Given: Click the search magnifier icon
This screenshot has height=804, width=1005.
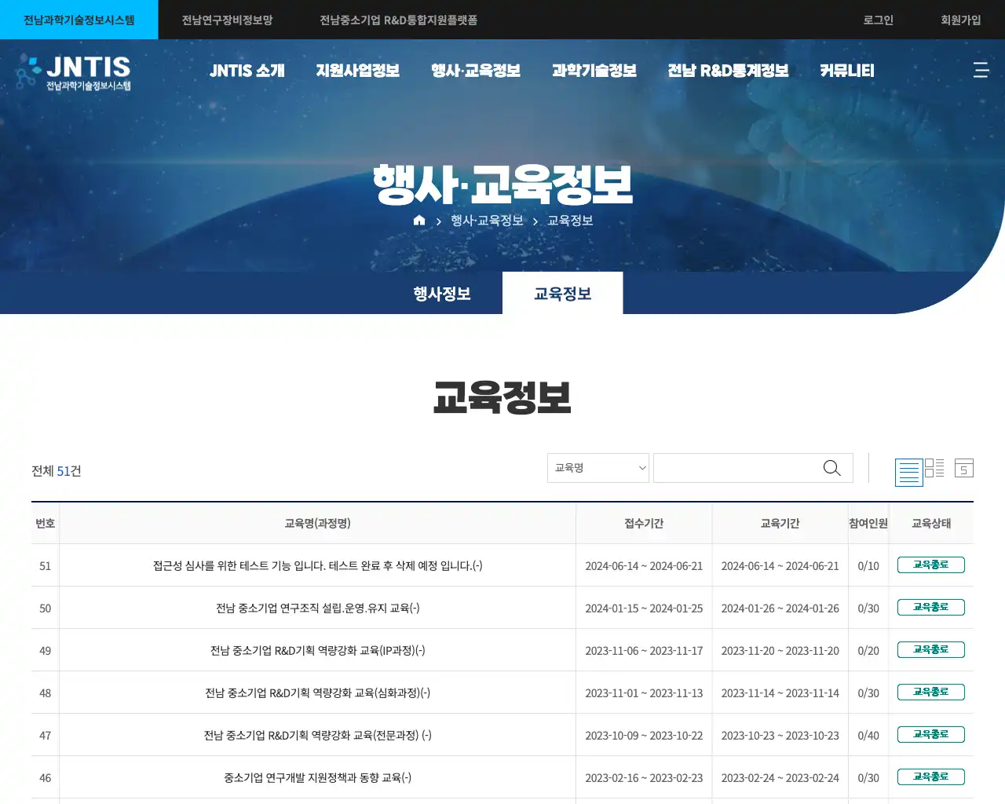Looking at the screenshot, I should coord(831,468).
